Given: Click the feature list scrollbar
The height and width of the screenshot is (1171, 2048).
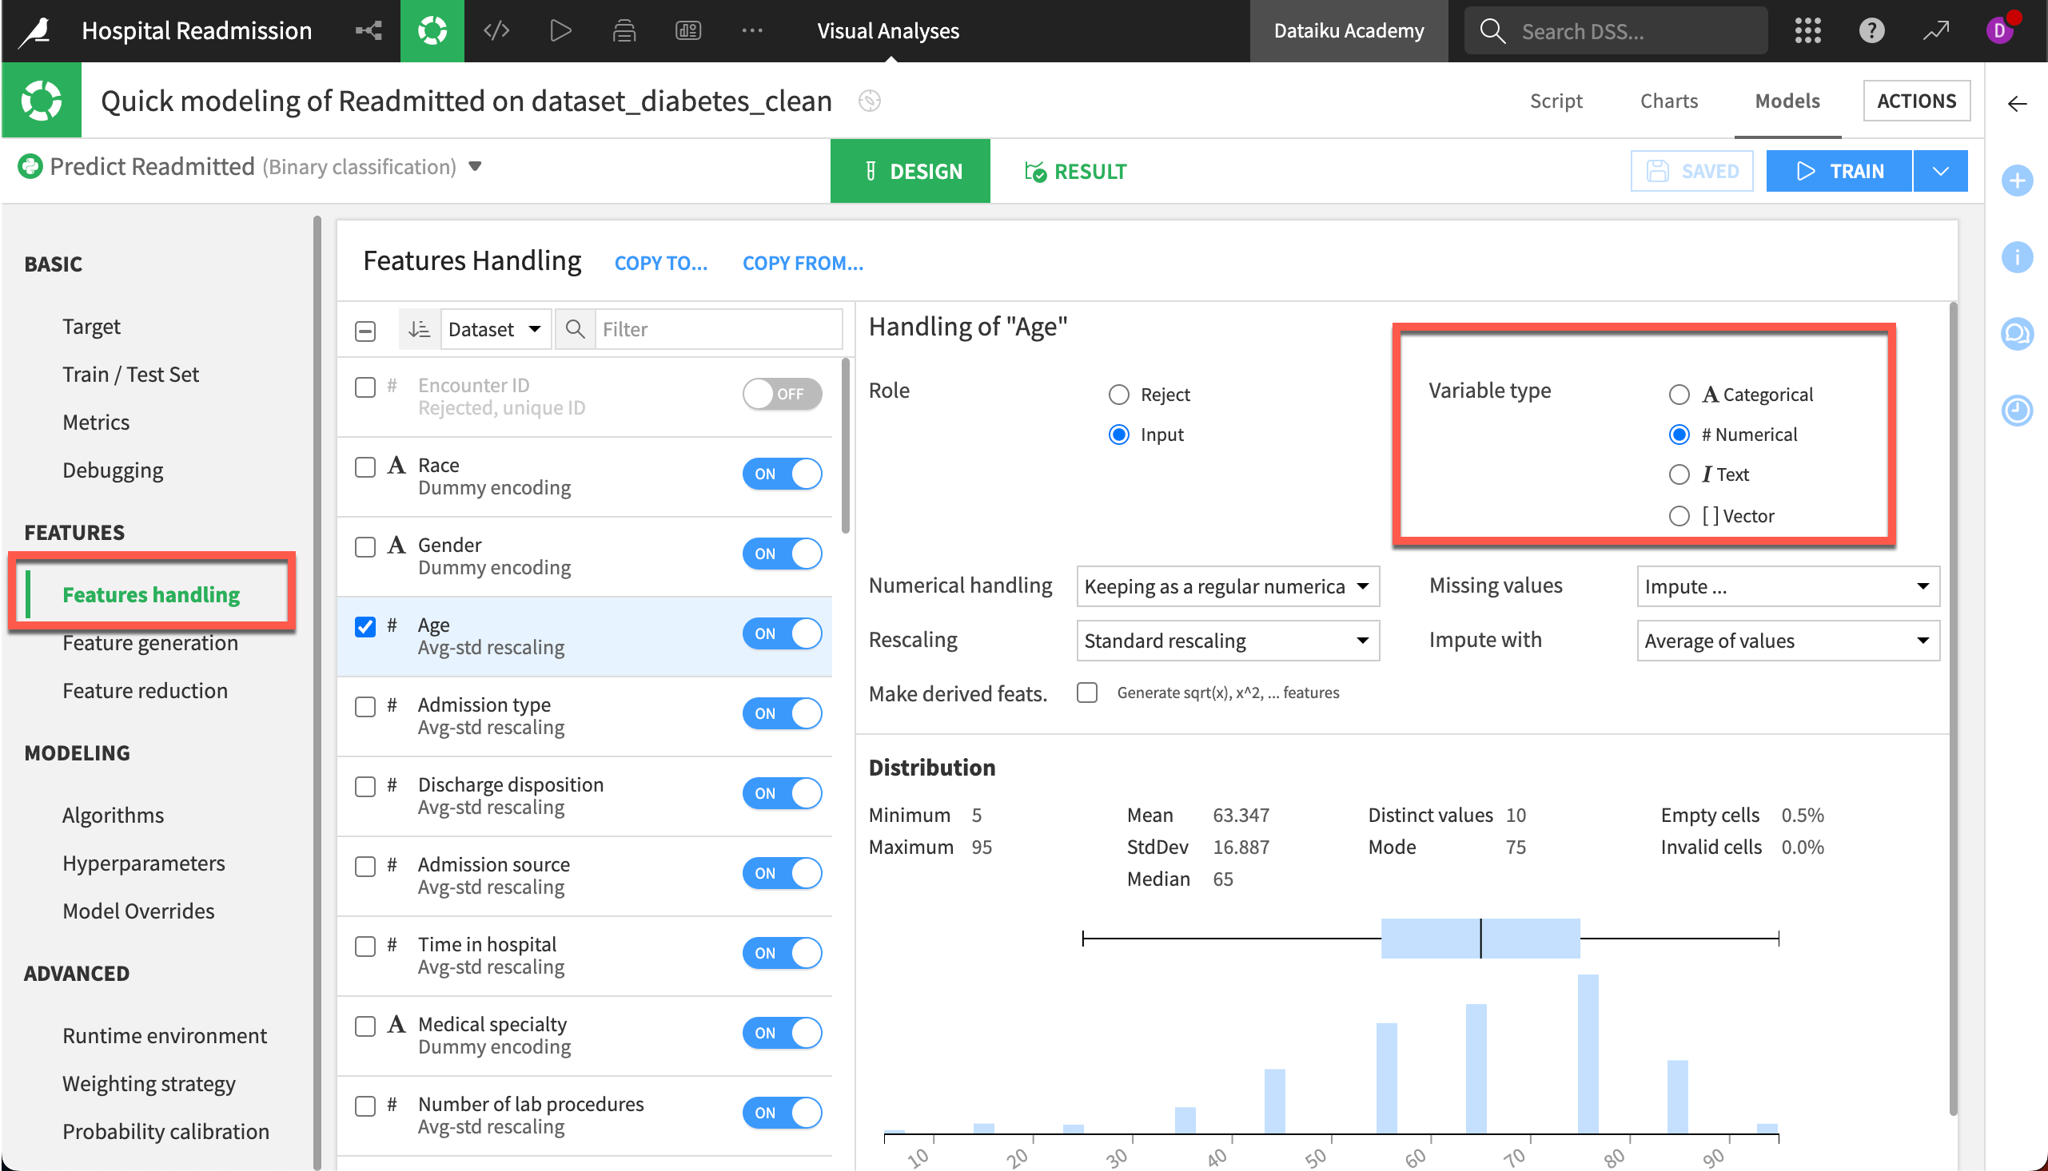Looking at the screenshot, I should click(x=845, y=447).
